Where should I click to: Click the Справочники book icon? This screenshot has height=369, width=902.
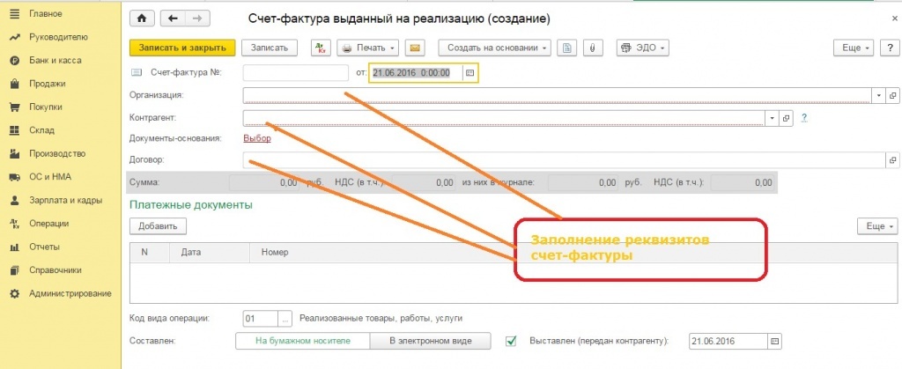coord(16,270)
